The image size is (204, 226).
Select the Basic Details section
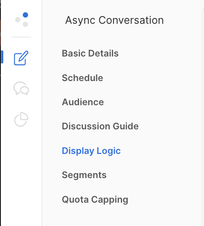tap(90, 53)
